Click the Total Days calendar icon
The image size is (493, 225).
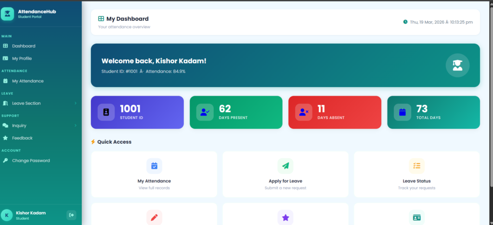pyautogui.click(x=402, y=112)
